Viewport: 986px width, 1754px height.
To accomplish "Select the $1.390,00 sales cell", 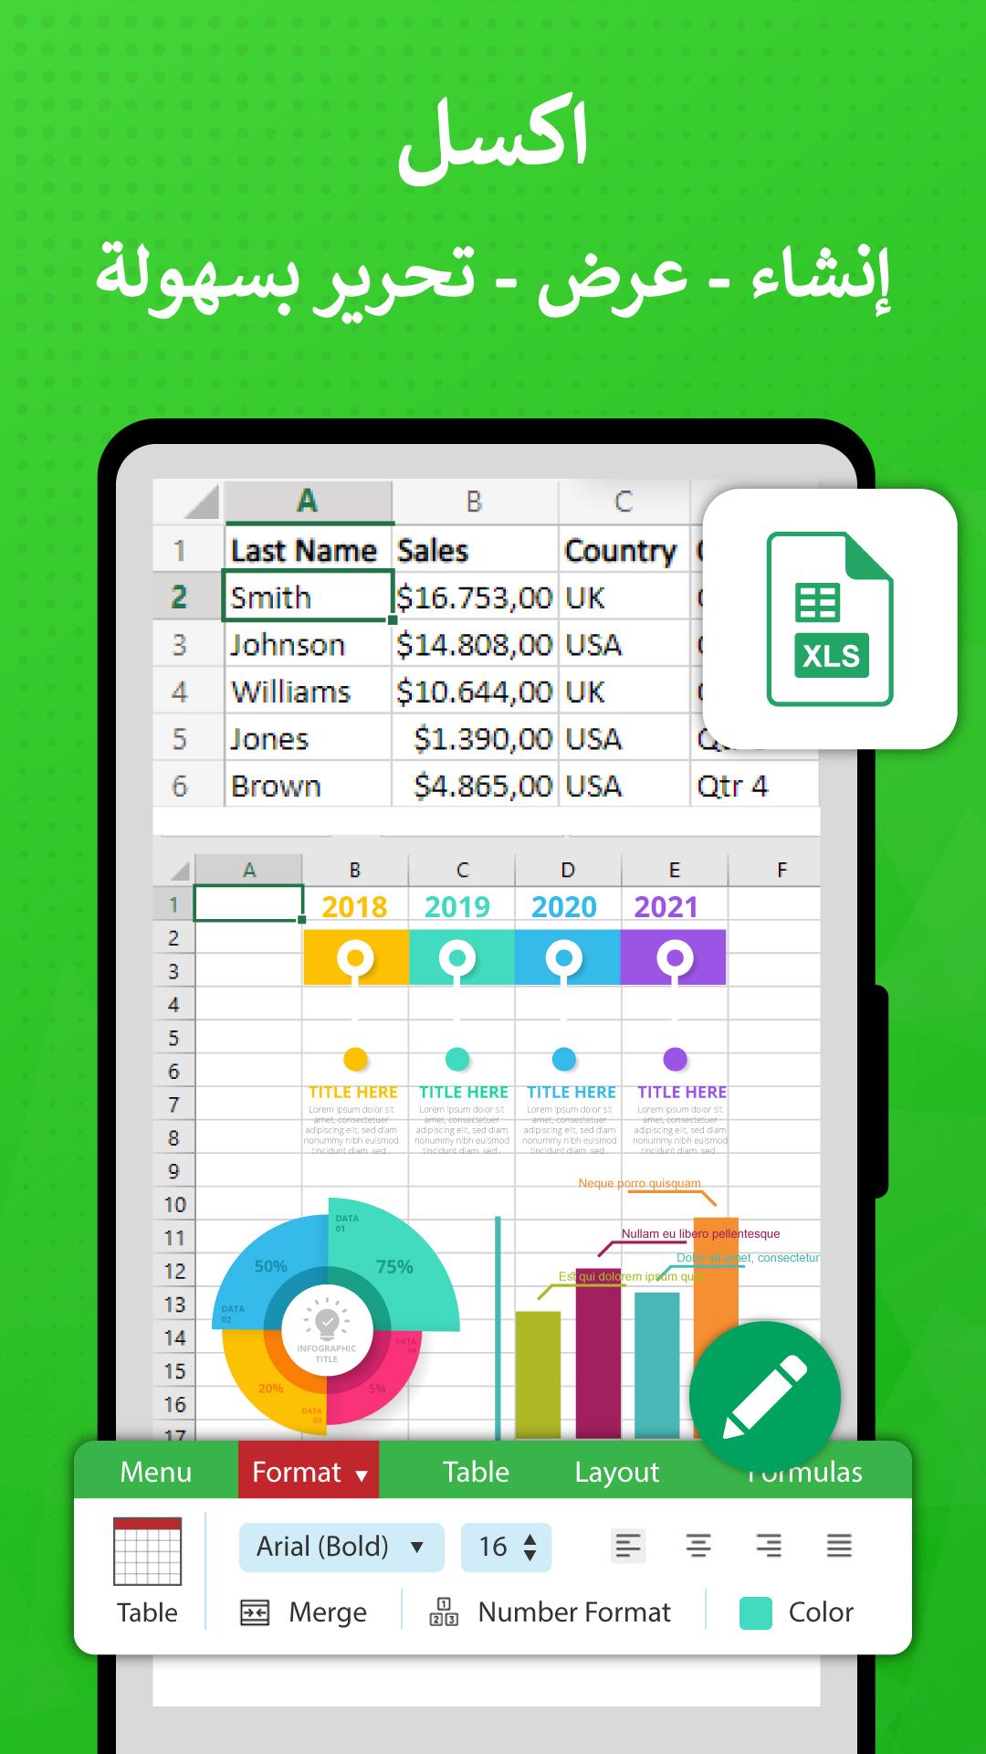I will [475, 739].
